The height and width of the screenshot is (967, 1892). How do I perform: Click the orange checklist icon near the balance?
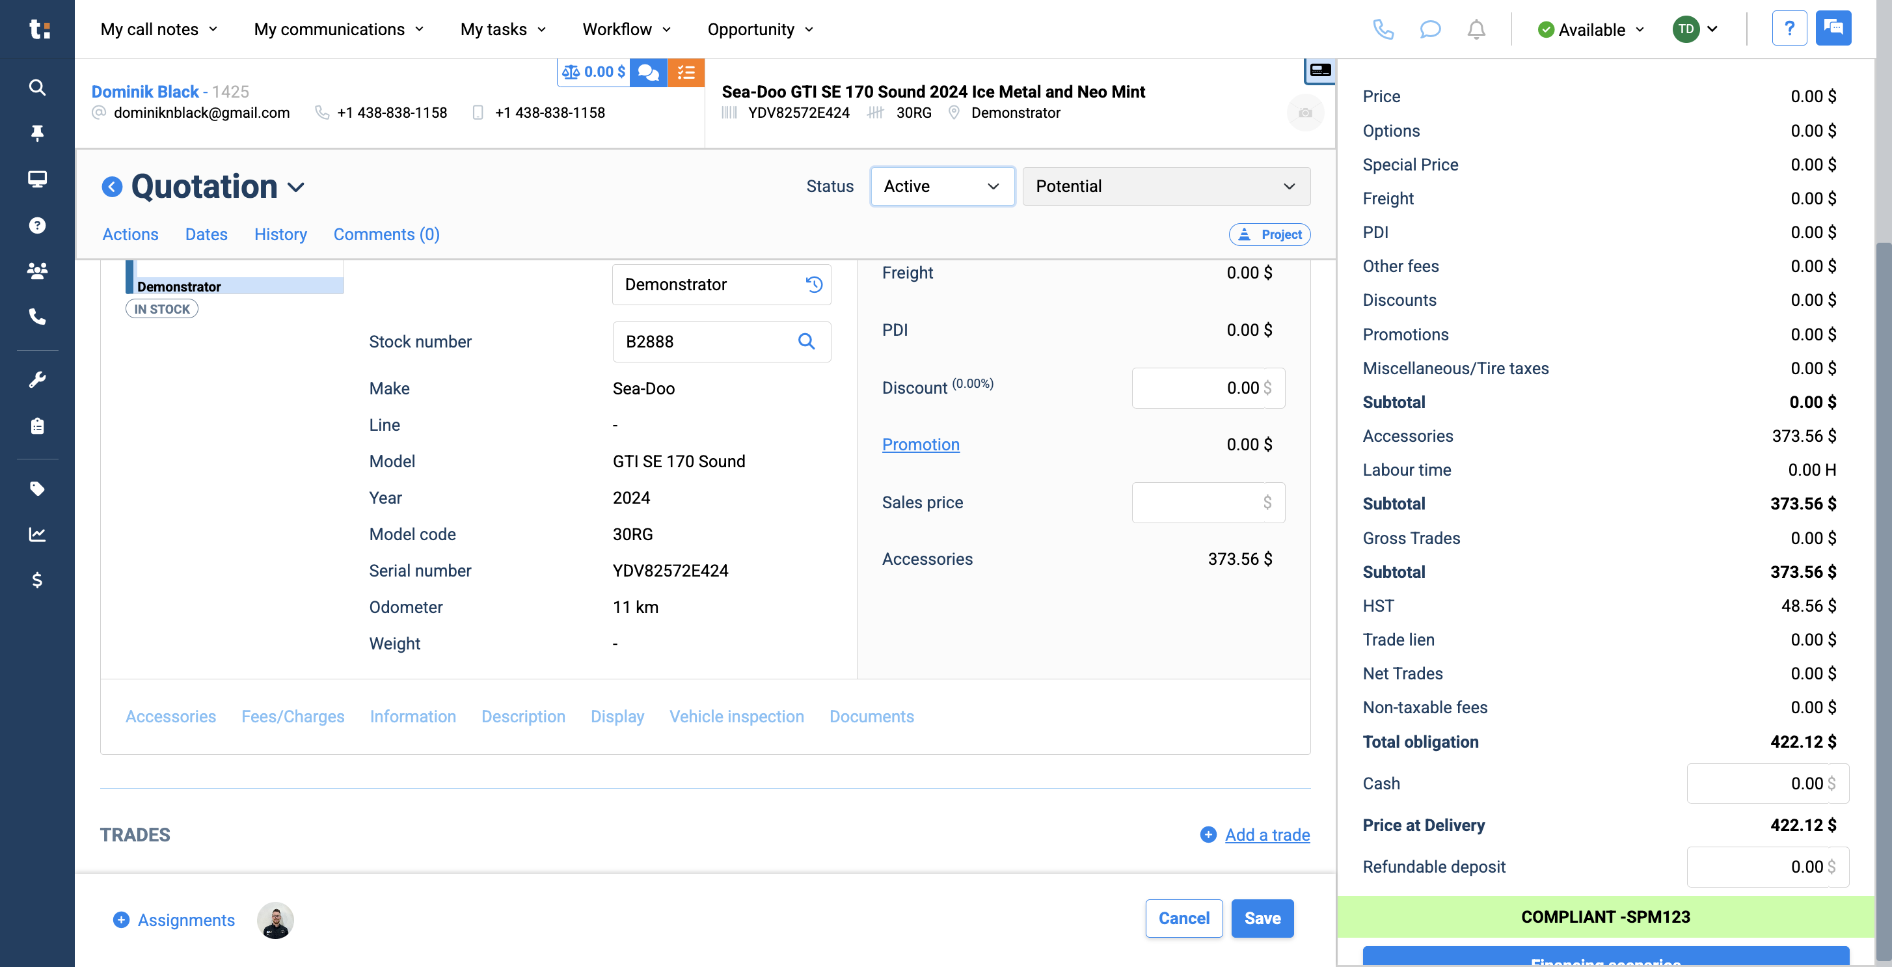[686, 72]
